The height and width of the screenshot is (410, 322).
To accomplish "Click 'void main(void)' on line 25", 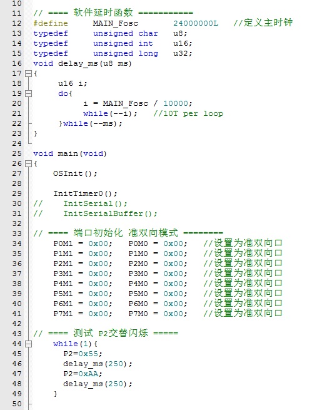I will coord(70,153).
